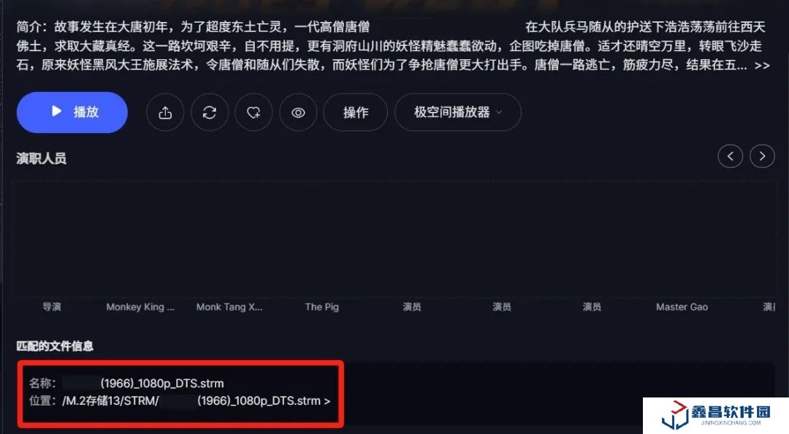The height and width of the screenshot is (434, 789).
Task: Open the 操作 actions menu
Action: (x=356, y=113)
